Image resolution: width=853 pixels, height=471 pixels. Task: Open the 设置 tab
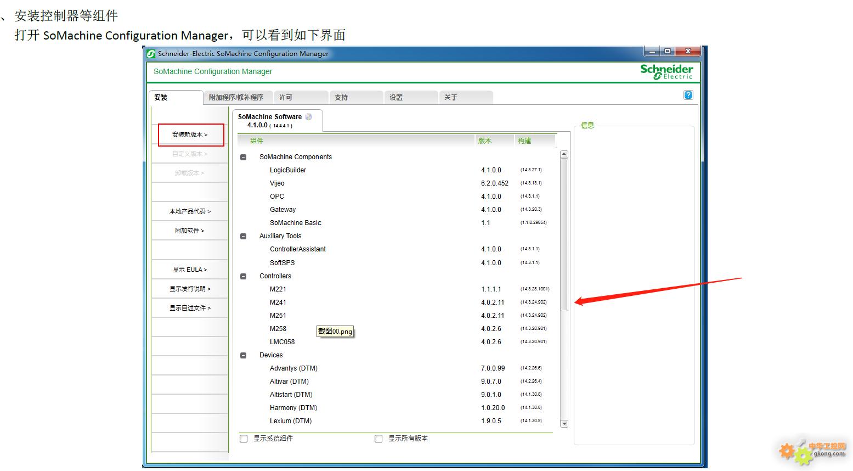(x=411, y=97)
